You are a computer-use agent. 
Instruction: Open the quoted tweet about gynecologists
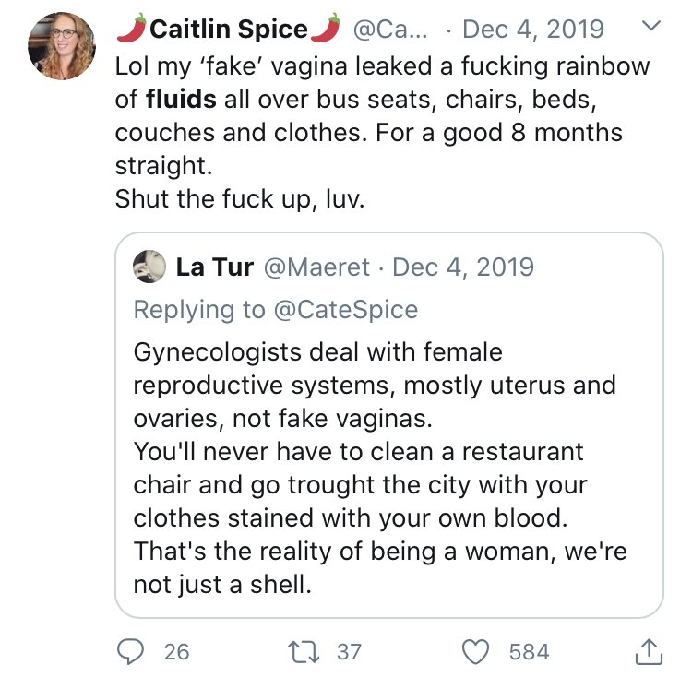point(388,424)
